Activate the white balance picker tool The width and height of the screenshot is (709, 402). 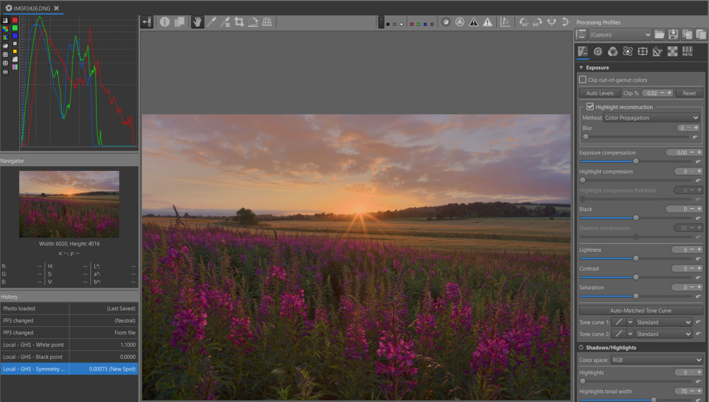click(211, 22)
